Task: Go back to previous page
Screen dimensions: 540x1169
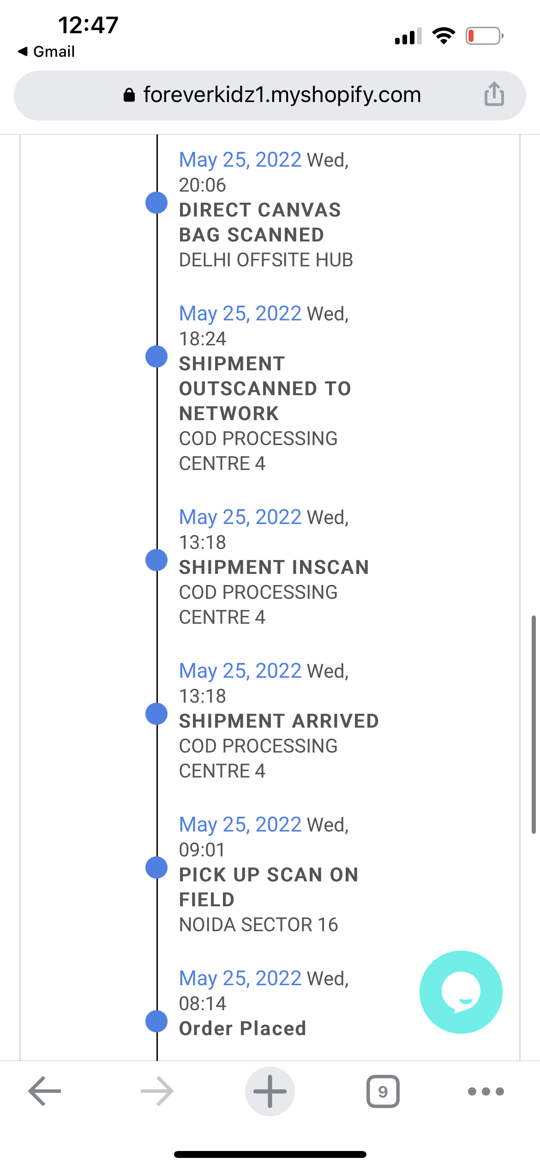Action: pyautogui.click(x=45, y=1091)
